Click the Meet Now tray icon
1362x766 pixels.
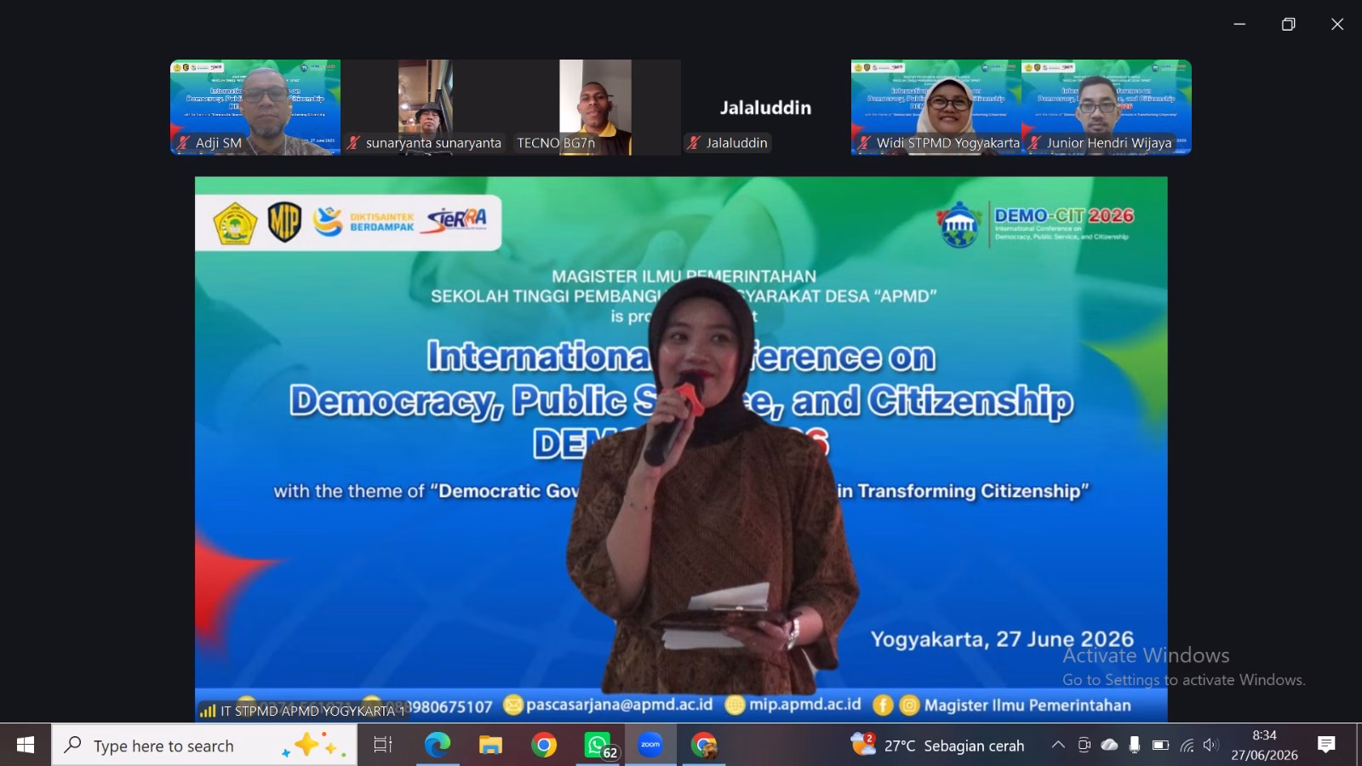tap(1084, 746)
